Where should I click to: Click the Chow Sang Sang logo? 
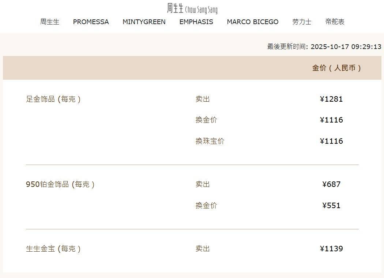point(192,8)
